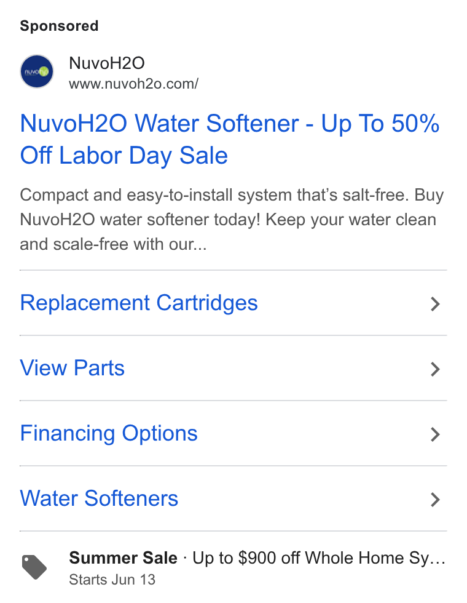Select the Up to $900 off offer text
This screenshot has width=467, height=603.
click(x=319, y=558)
